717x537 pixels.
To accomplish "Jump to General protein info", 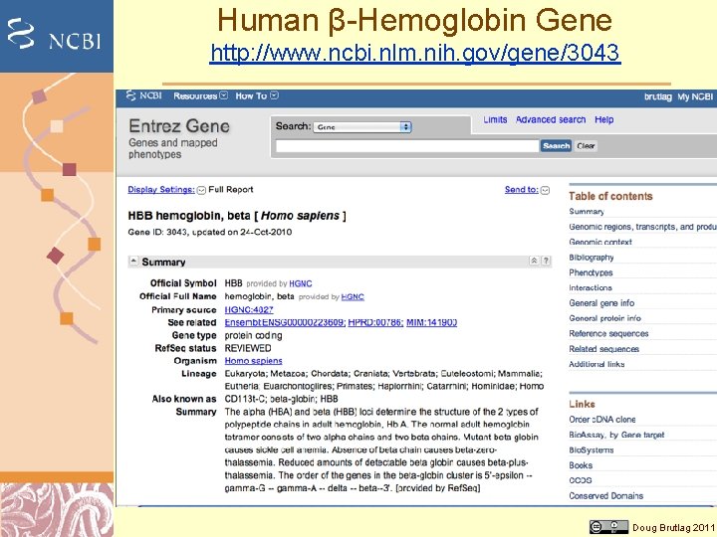I will (x=605, y=318).
